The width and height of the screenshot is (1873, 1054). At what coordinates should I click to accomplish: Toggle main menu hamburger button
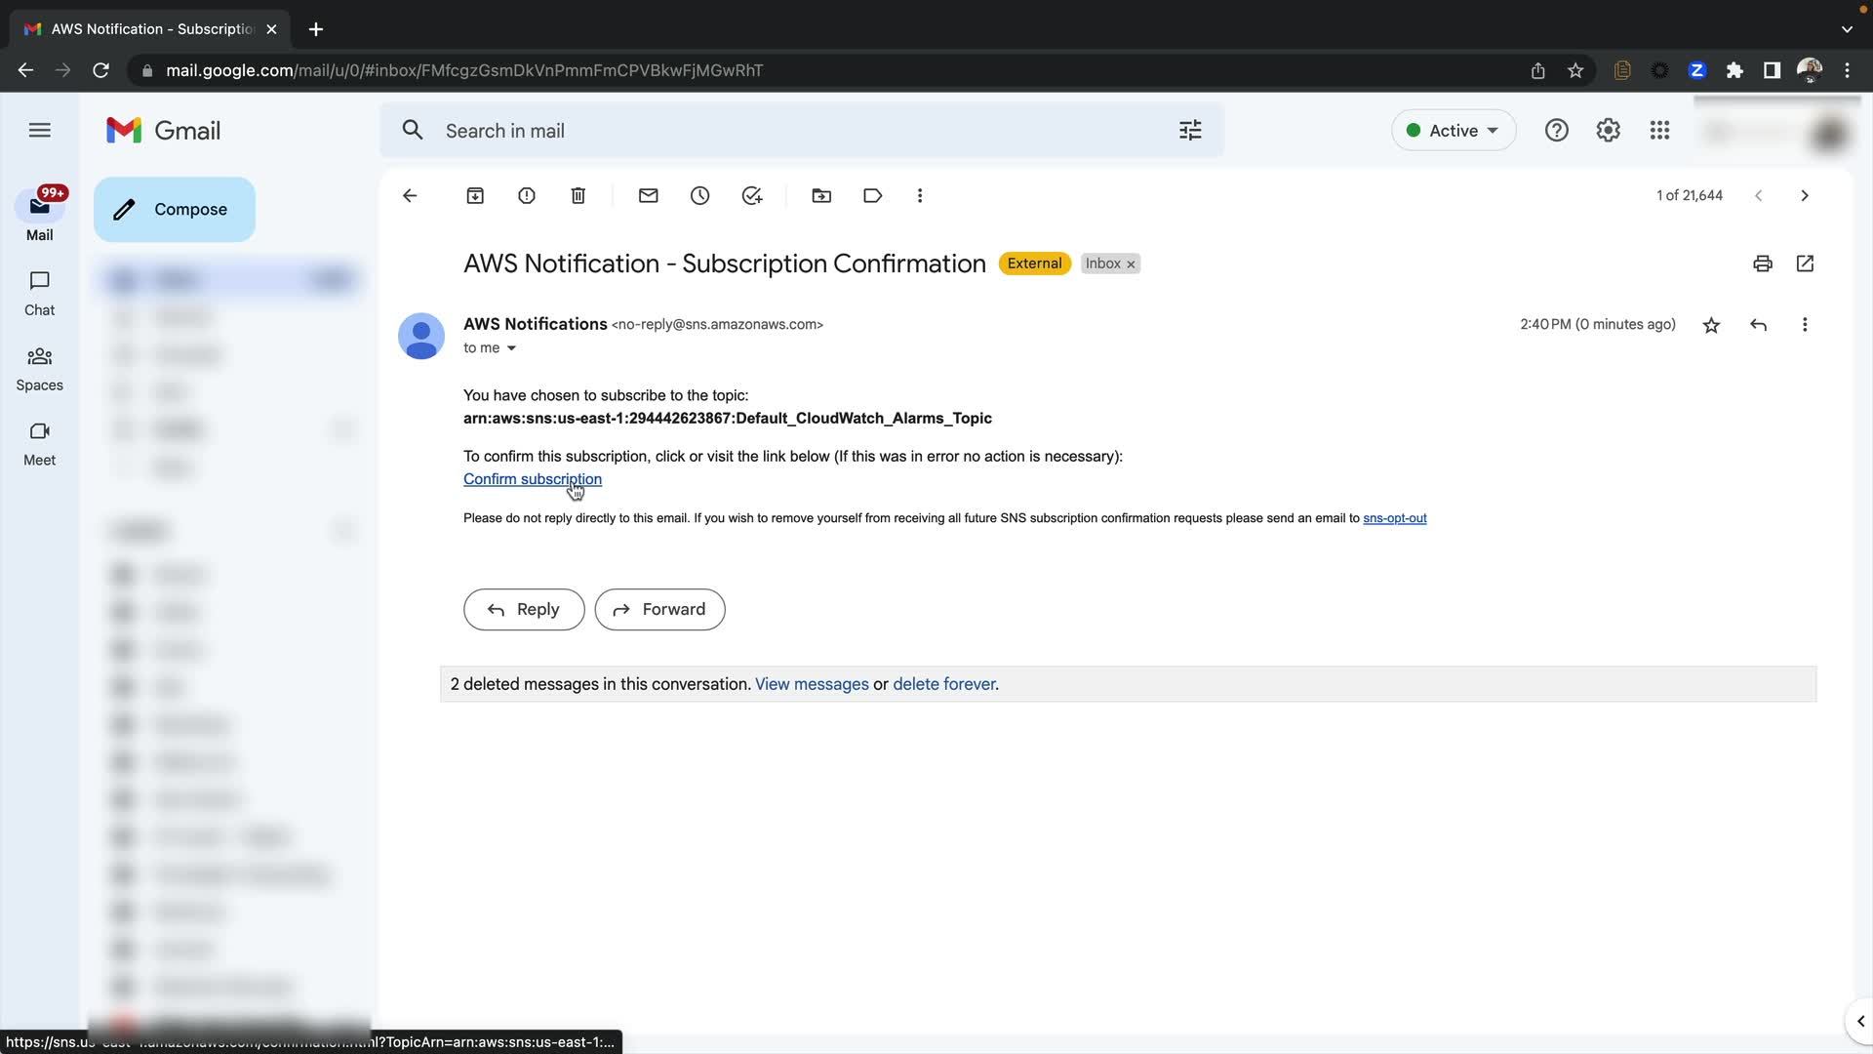point(40,130)
